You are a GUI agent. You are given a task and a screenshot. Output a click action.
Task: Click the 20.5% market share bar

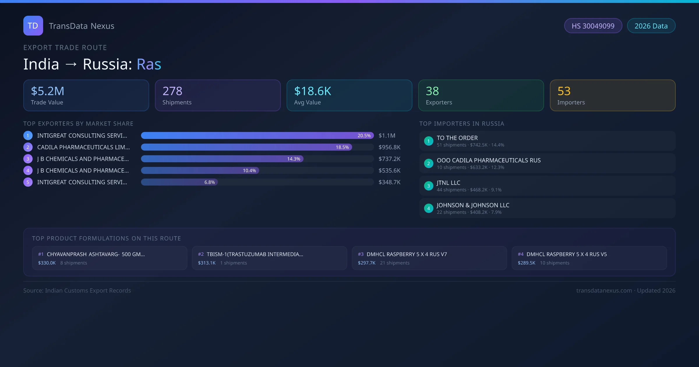[x=257, y=135]
